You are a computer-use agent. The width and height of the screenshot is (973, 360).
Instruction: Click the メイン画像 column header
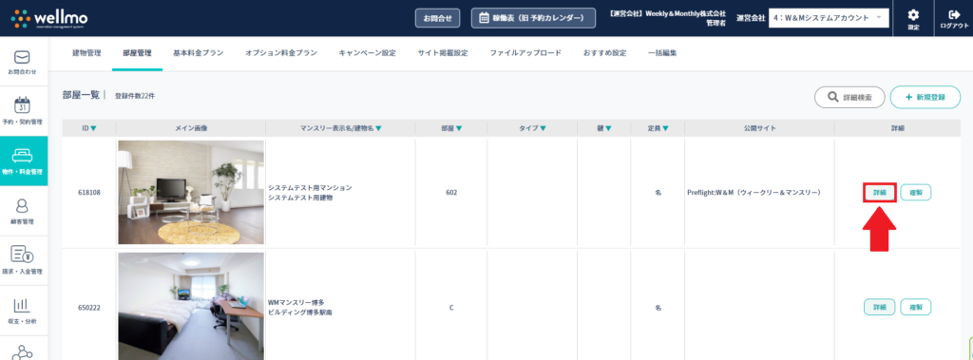(191, 128)
